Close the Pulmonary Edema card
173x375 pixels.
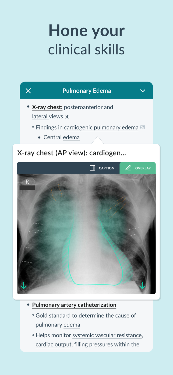click(x=28, y=91)
